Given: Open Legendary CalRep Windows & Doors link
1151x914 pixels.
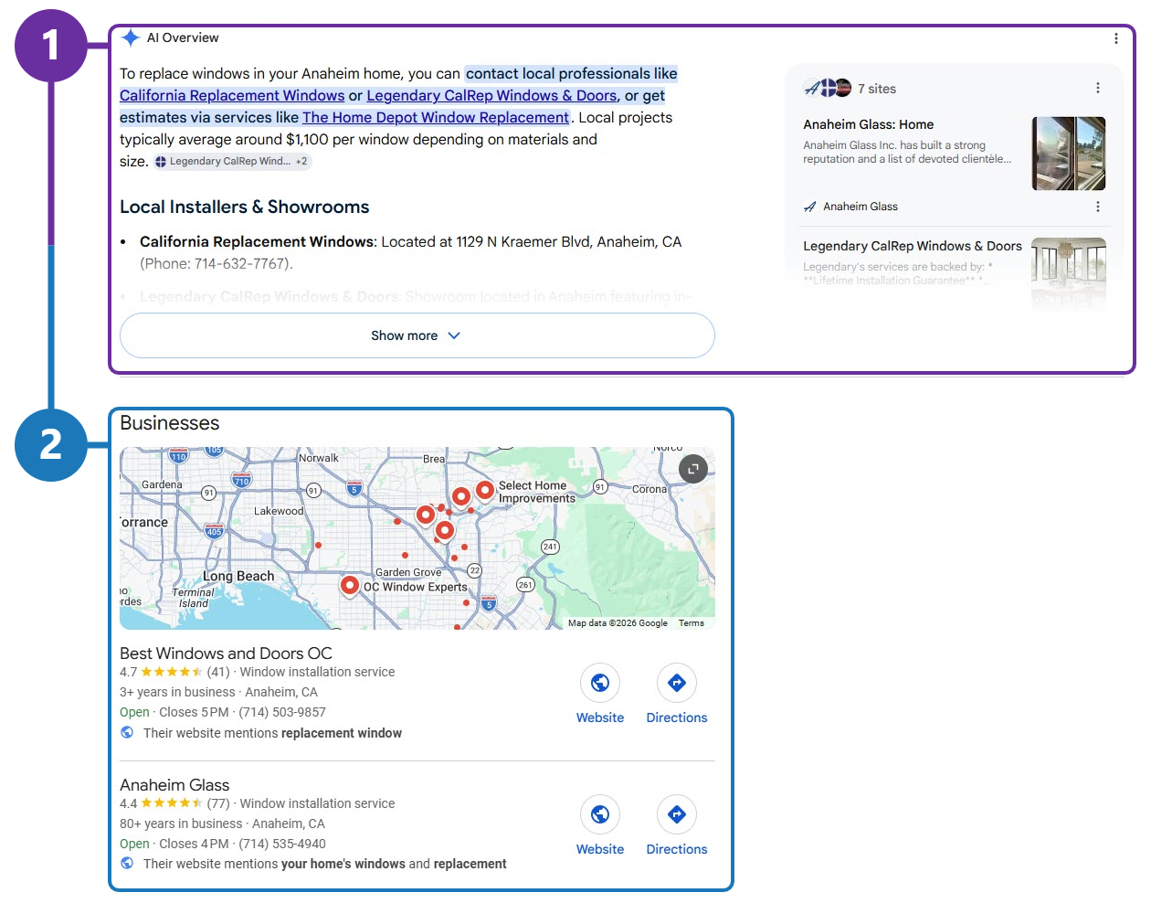Looking at the screenshot, I should [491, 95].
